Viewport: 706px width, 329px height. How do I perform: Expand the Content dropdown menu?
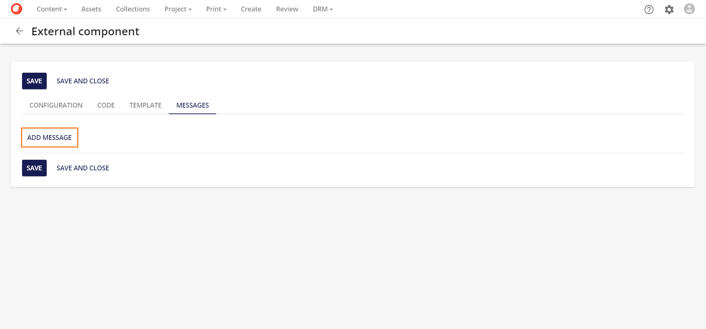coord(52,9)
